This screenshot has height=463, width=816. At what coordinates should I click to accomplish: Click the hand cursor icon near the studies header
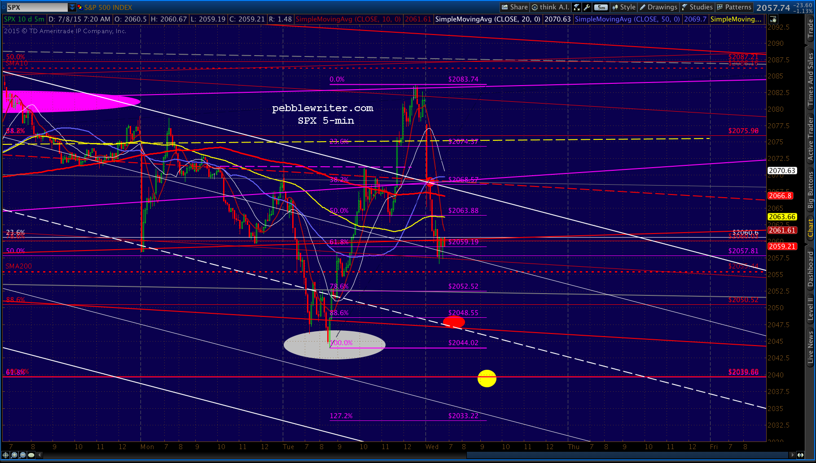[773, 19]
